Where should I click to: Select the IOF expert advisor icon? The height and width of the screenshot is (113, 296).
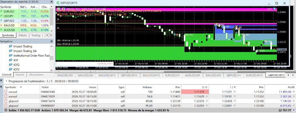tap(10, 60)
